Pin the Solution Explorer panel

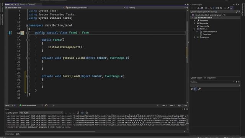[236, 5]
